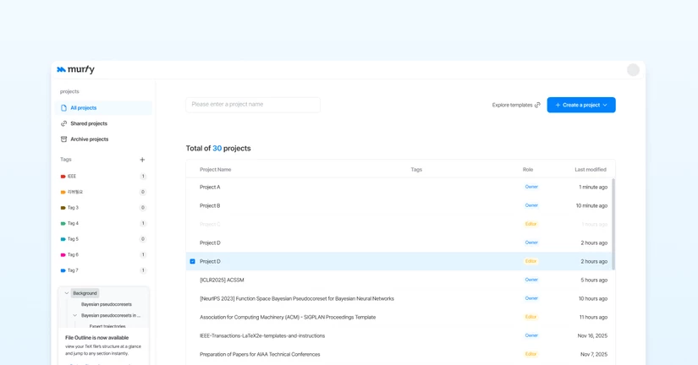Click the red IEEE tag color marker
The height and width of the screenshot is (365, 698).
[x=63, y=177]
